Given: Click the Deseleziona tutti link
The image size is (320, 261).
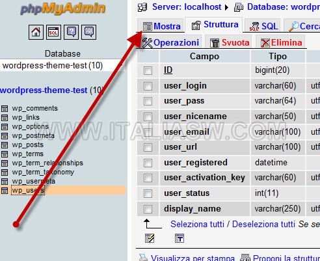Looking at the screenshot, I should [263, 224].
